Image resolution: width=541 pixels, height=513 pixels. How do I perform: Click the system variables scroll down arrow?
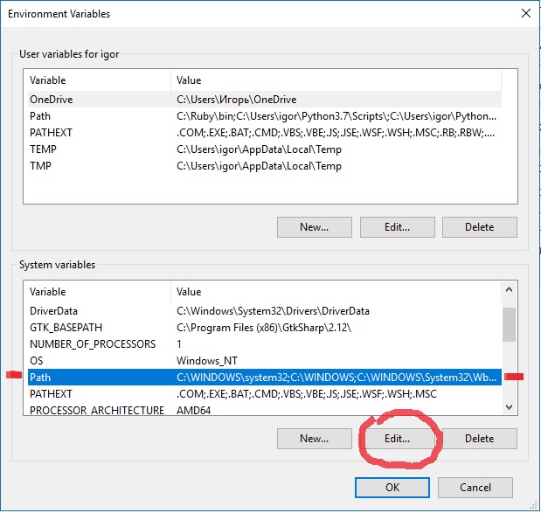pos(509,407)
